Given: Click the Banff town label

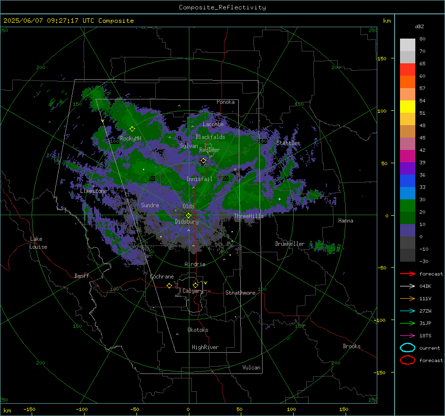Looking at the screenshot, I should coord(82,276).
